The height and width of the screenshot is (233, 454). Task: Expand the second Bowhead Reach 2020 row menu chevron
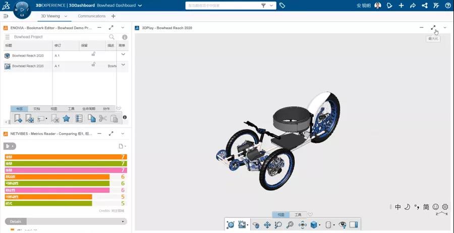(x=123, y=65)
